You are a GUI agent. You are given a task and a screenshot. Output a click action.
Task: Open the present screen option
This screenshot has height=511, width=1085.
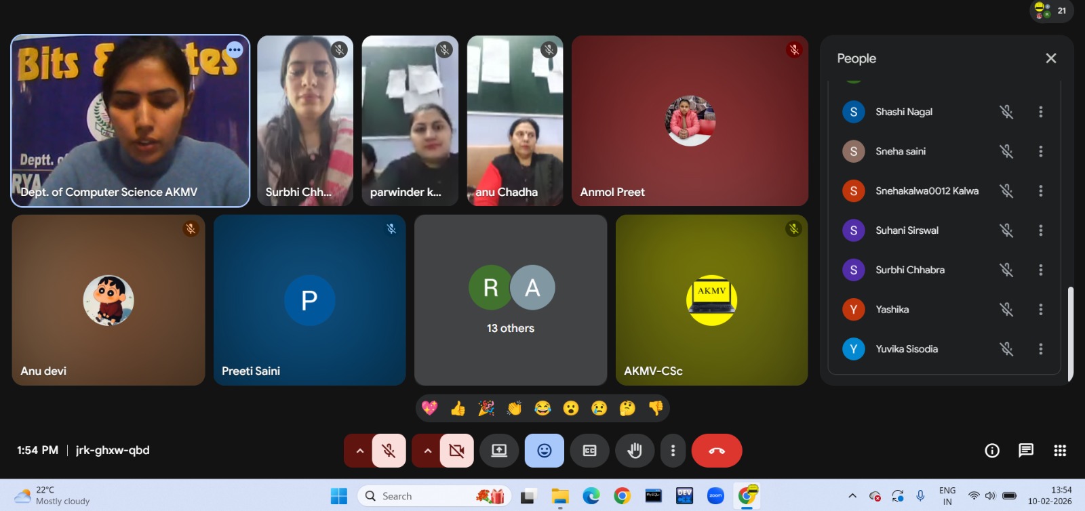[x=499, y=451]
